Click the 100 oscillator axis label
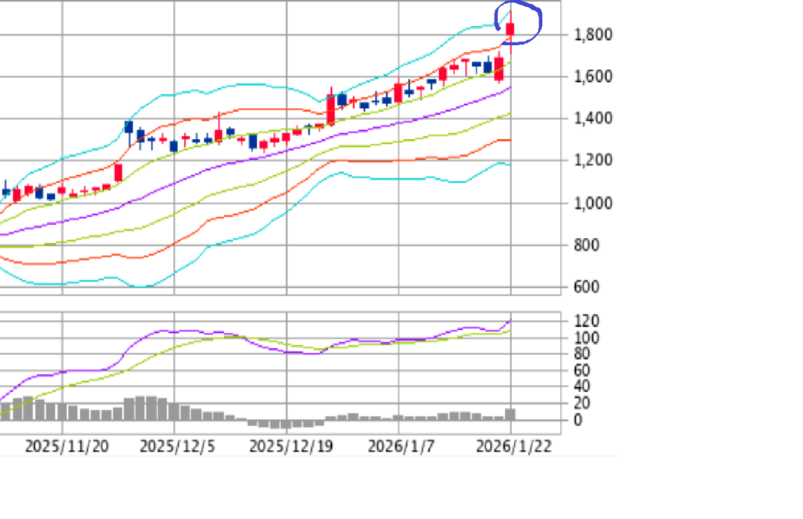Image resolution: width=803 pixels, height=519 pixels. 586,338
